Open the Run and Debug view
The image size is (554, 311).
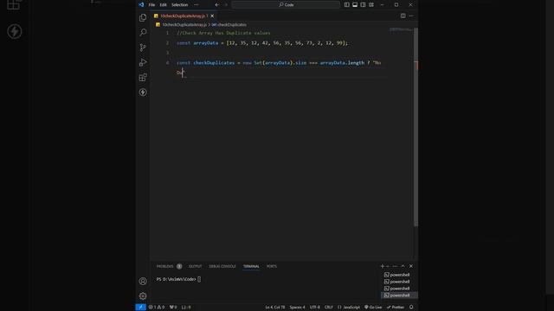143,62
